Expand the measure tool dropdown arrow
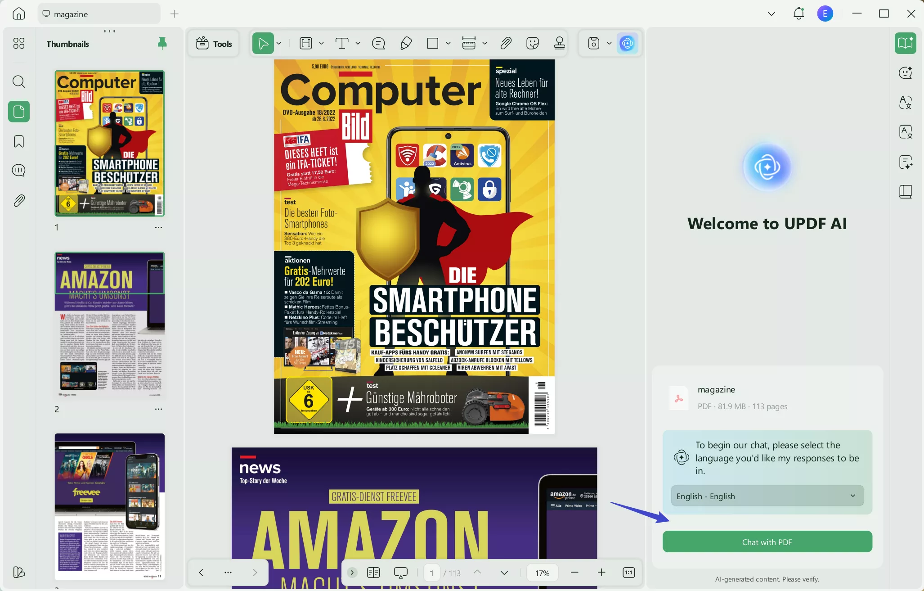 484,43
